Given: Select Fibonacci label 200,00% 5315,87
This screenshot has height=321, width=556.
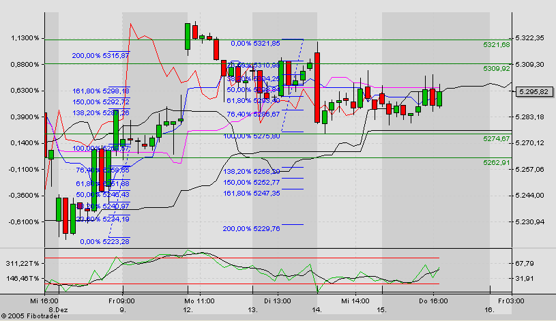Looking at the screenshot, I should (x=101, y=56).
